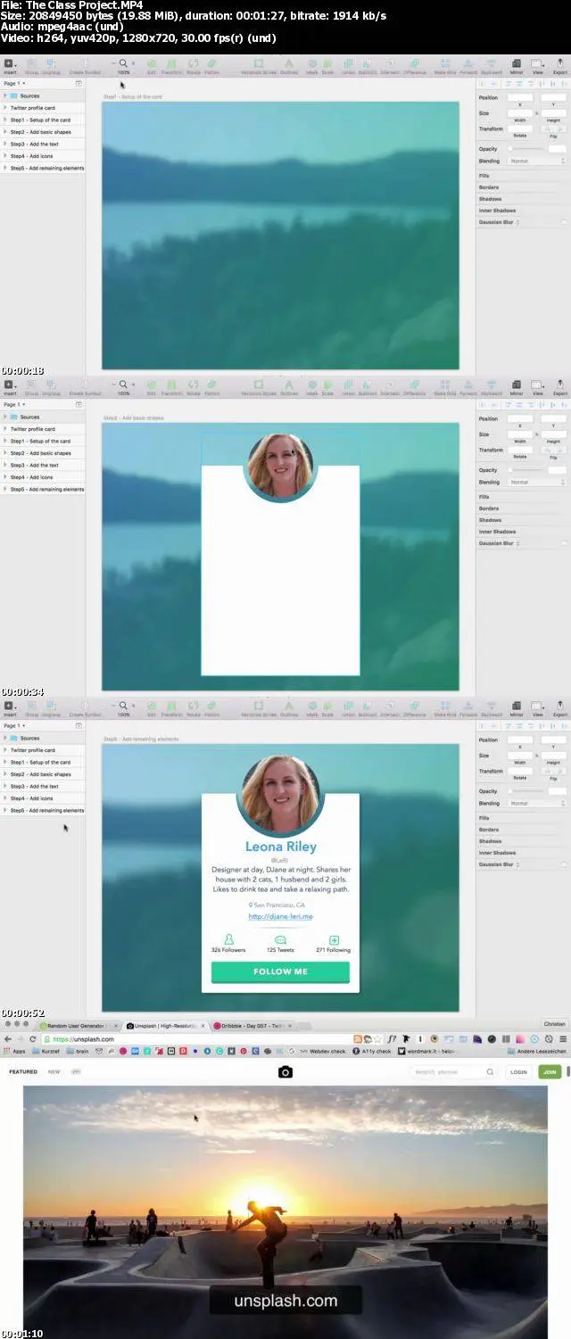Click Make Grid in the 00:00:34 Sketch frame
The width and height of the screenshot is (571, 1339).
tap(445, 385)
